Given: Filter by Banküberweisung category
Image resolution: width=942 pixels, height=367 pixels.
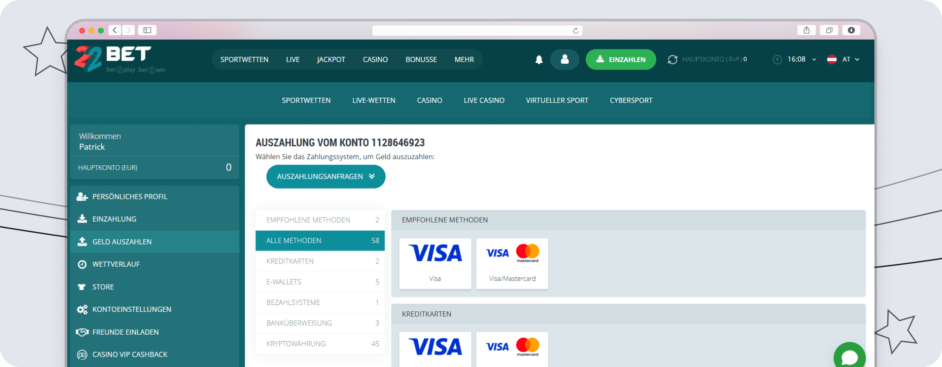Looking at the screenshot, I should pyautogui.click(x=320, y=323).
